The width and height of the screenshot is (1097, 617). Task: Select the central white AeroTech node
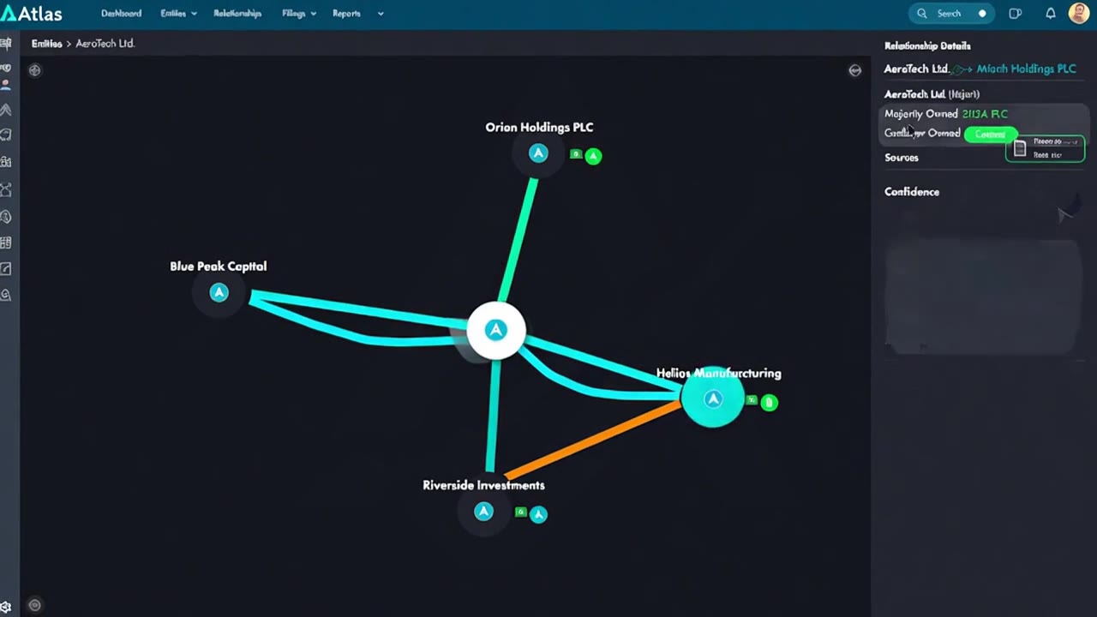coord(495,330)
